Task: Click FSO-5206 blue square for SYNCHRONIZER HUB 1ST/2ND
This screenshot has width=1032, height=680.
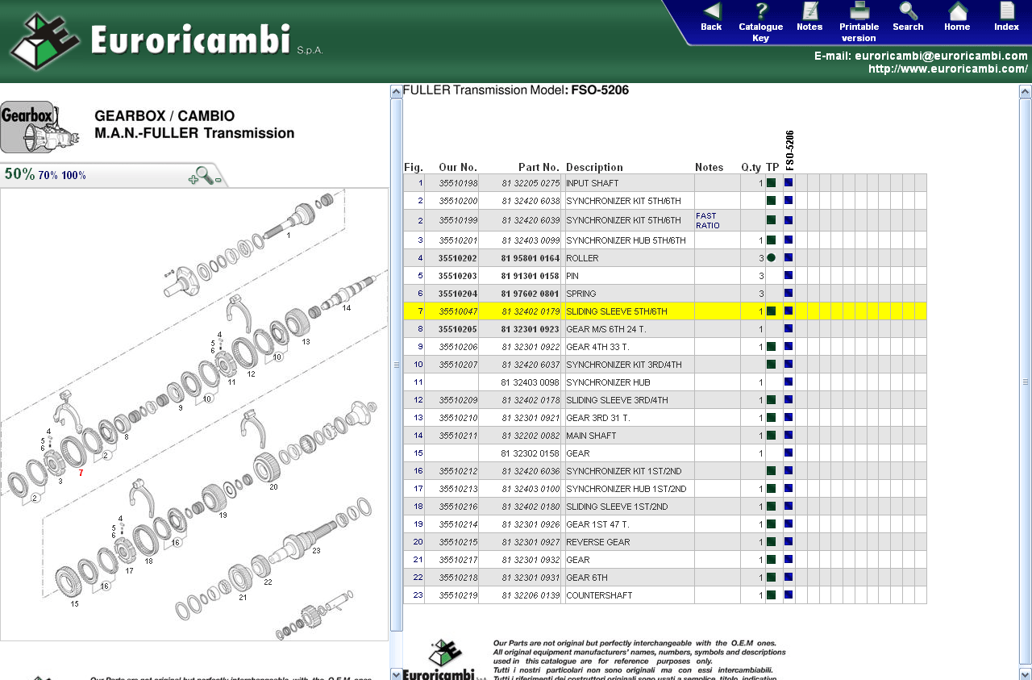Action: (x=789, y=489)
